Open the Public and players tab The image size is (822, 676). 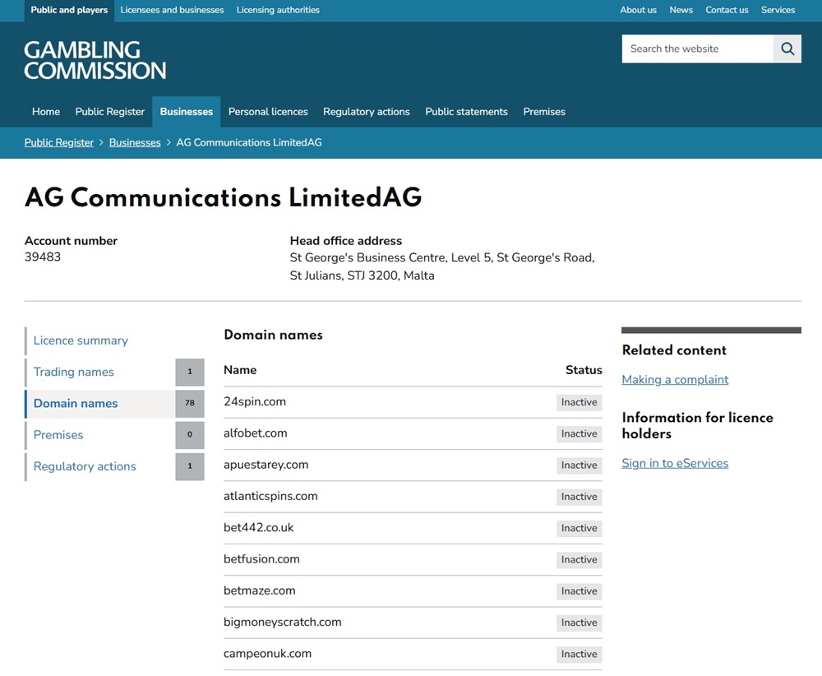tap(69, 10)
